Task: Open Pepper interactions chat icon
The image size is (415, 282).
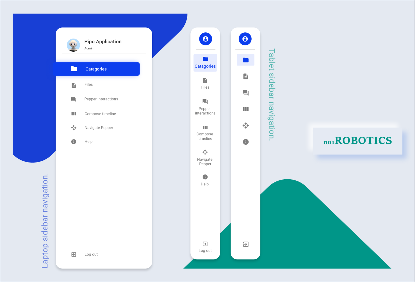Action: point(74,99)
